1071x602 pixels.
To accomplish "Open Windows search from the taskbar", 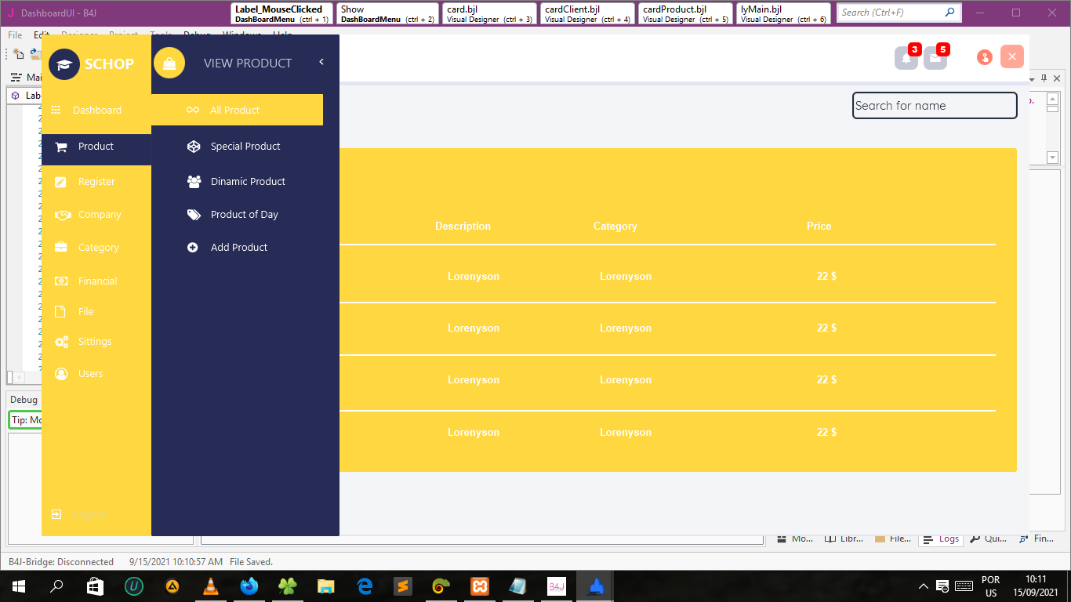I will [x=56, y=586].
